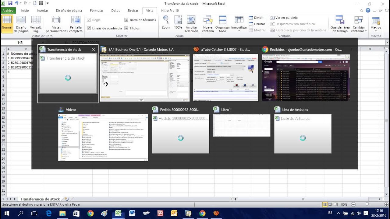Switch to the Fórmulas tab
The height and width of the screenshot is (219, 390).
[97, 10]
